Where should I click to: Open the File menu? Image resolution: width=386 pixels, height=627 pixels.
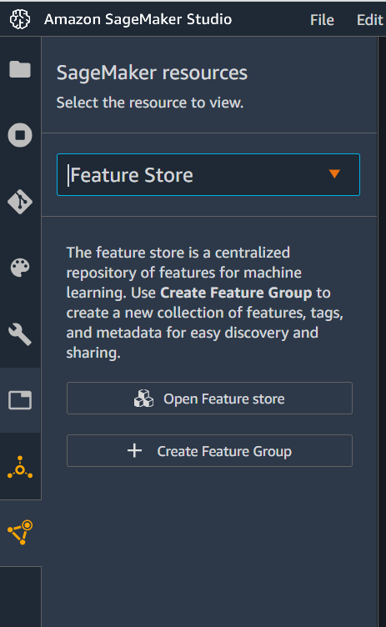point(322,20)
